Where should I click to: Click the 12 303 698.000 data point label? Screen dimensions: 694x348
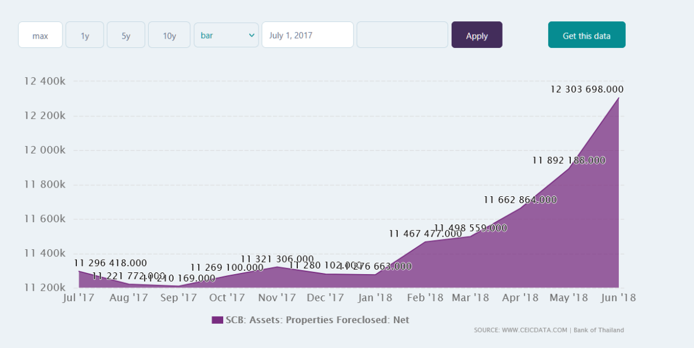tap(586, 89)
